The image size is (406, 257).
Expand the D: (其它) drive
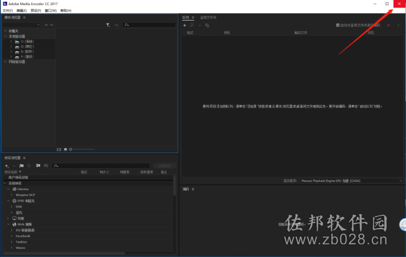(11, 47)
